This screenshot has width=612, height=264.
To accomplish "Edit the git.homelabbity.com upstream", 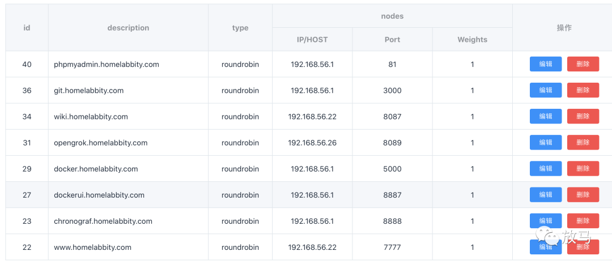I will [545, 91].
